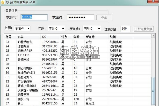
Task: Select row 诸暨阿三
Action: click(78, 46)
